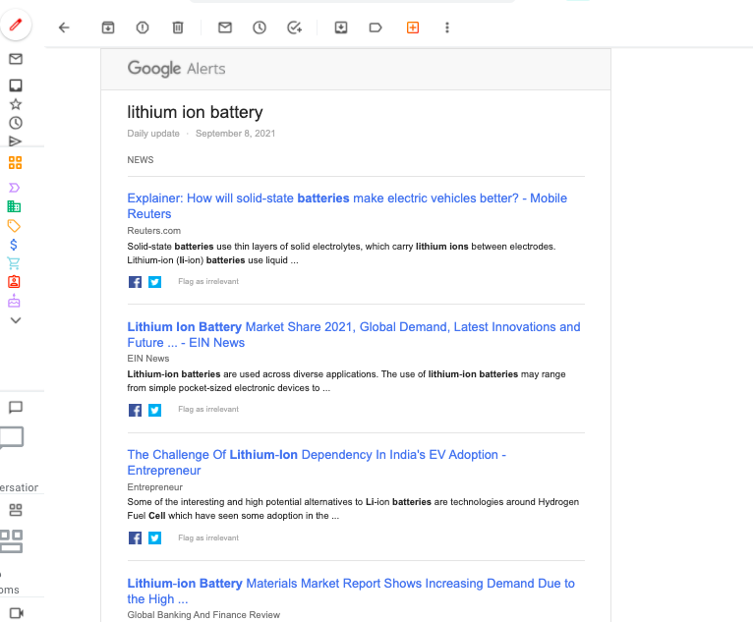Go back with the left arrow

pos(64,28)
